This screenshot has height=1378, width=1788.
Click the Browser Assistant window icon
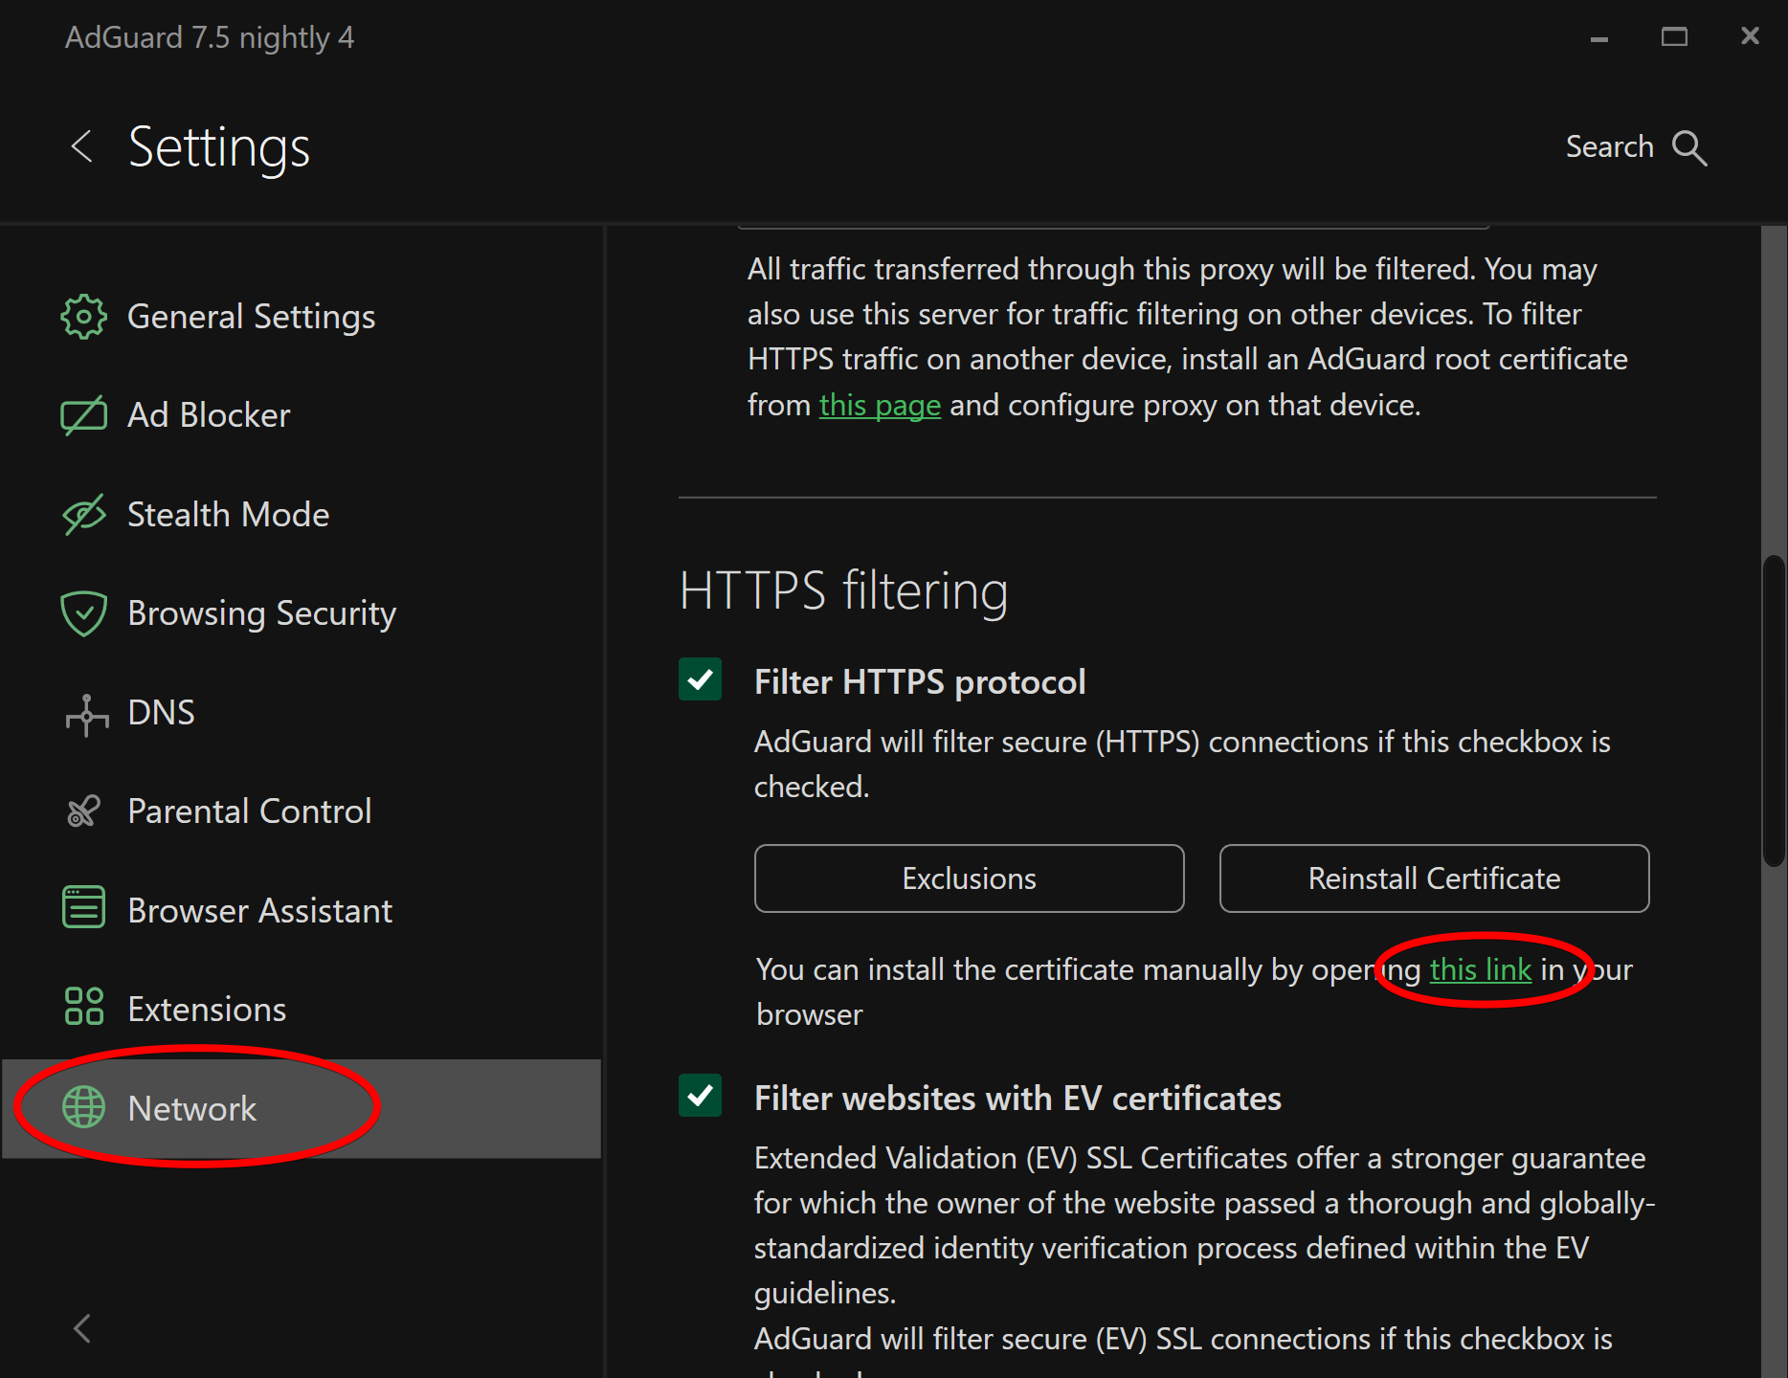click(x=83, y=907)
